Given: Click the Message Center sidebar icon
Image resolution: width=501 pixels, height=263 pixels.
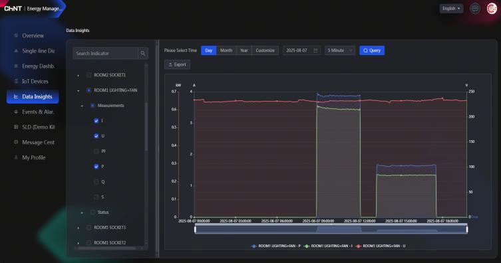Looking at the screenshot, I should pyautogui.click(x=16, y=142).
